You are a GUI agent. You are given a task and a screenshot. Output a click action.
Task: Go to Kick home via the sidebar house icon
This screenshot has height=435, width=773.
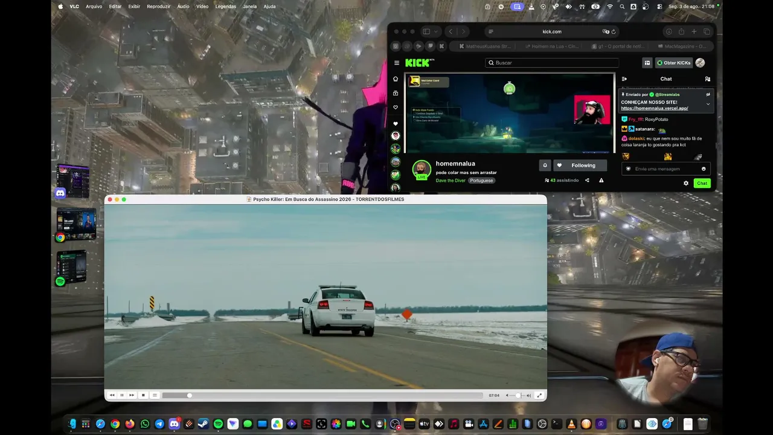(396, 79)
